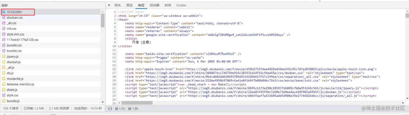This screenshot has height=115, width=409.
Task: Close the request details panel
Action: coord(109,5)
